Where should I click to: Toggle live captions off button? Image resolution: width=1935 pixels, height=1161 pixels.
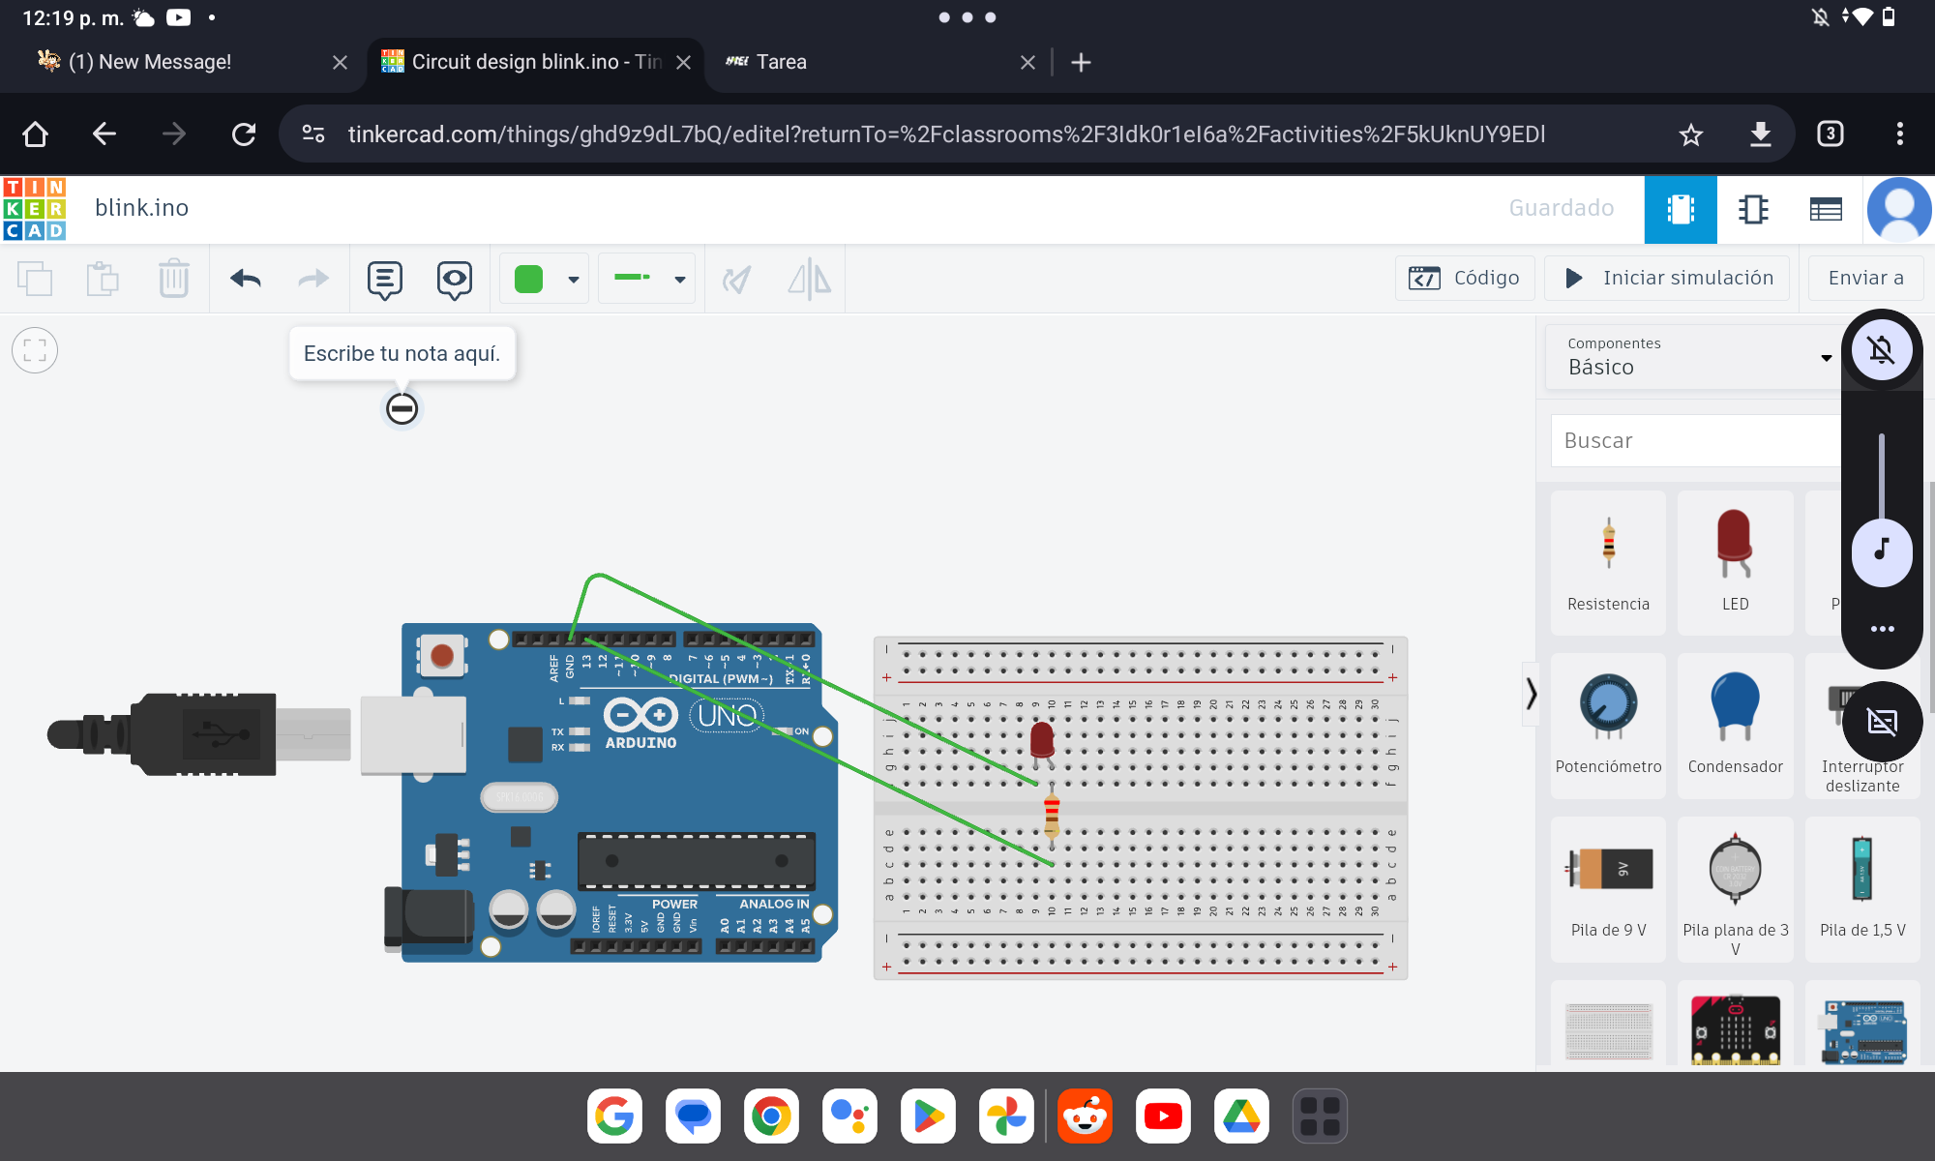click(1881, 722)
